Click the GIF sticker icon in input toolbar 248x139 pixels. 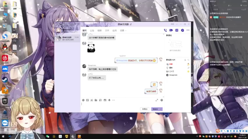[87, 100]
